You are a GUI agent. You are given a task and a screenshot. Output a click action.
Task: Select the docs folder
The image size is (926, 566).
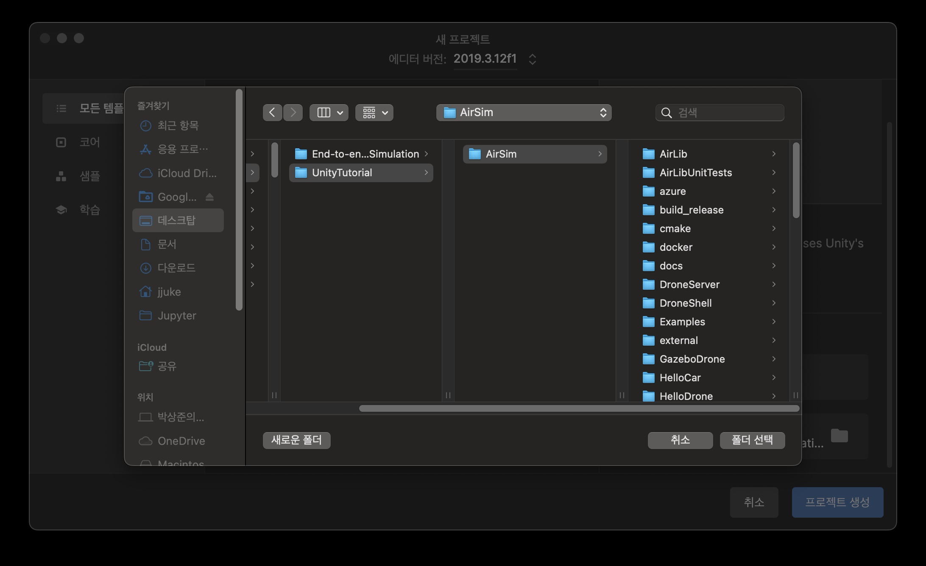(709, 266)
